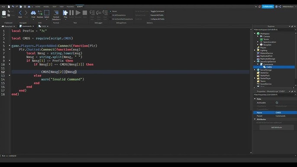Expand the ServerStorage tree node
This screenshot has height=167, width=297.
click(x=255, y=70)
